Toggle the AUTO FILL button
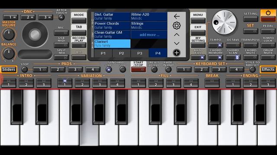This screenshot has width=277, height=155. coord(198,57)
